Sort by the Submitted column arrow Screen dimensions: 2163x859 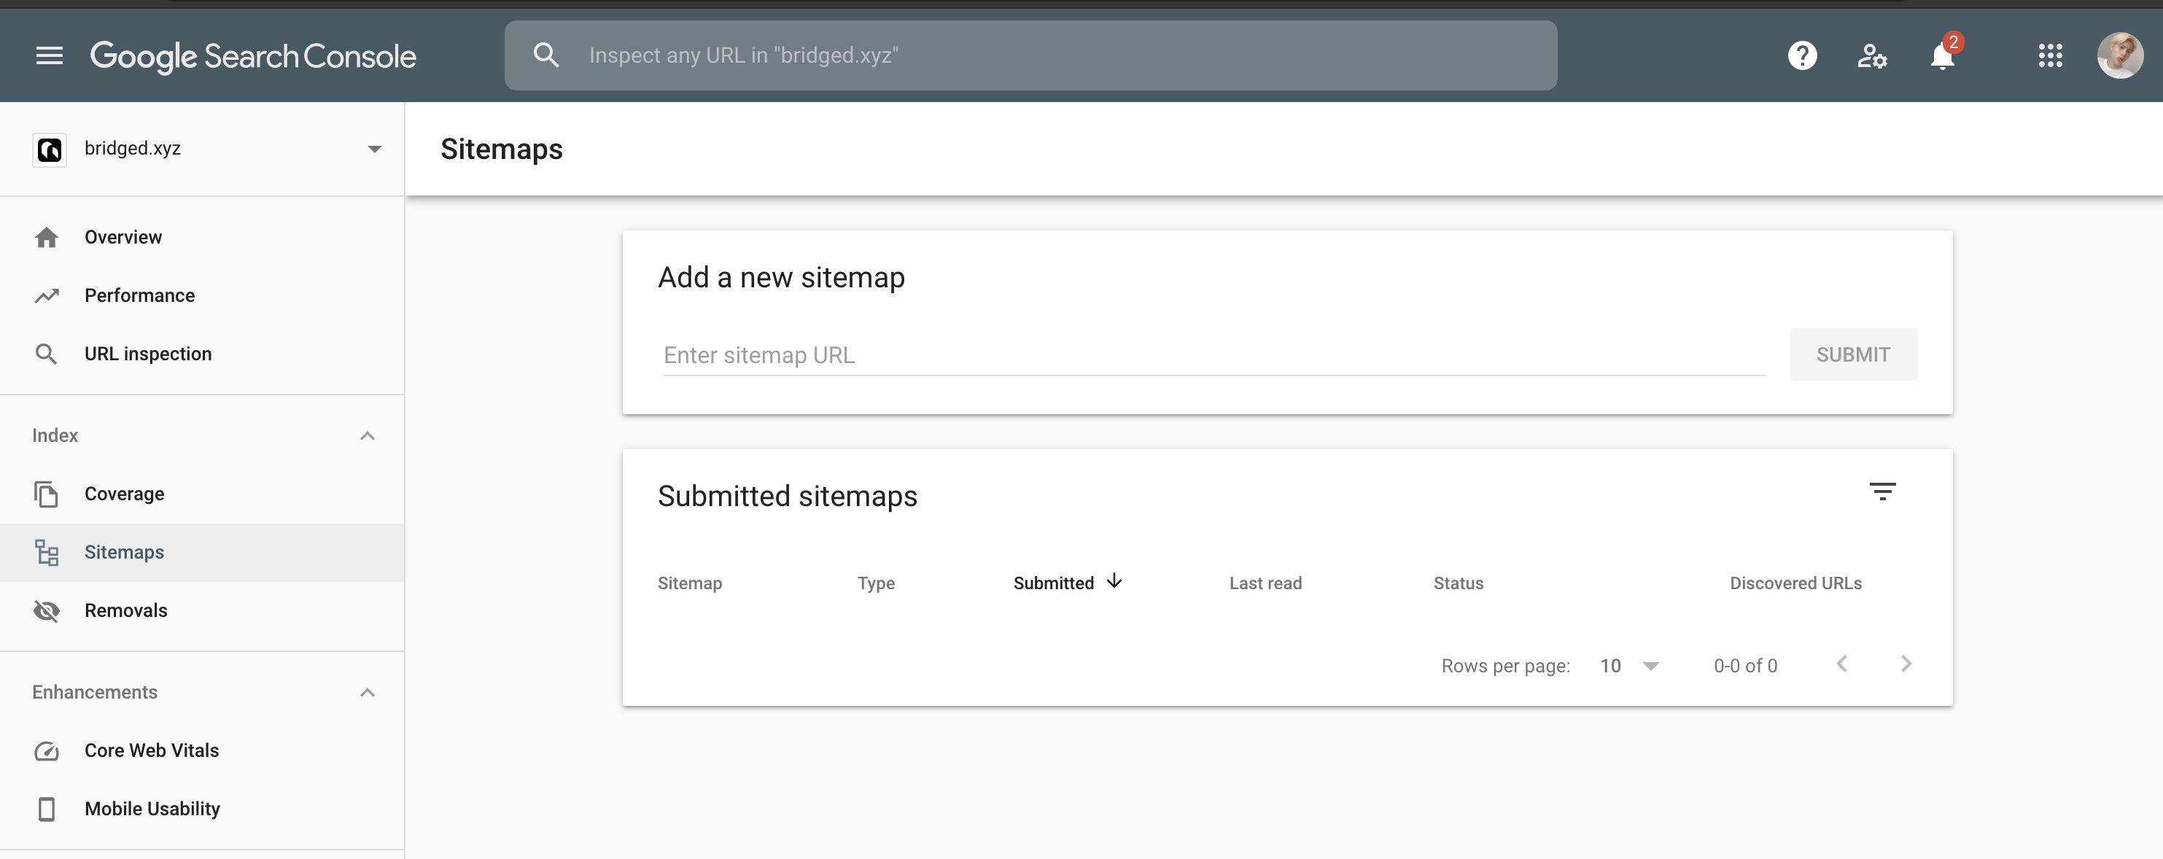point(1114,581)
